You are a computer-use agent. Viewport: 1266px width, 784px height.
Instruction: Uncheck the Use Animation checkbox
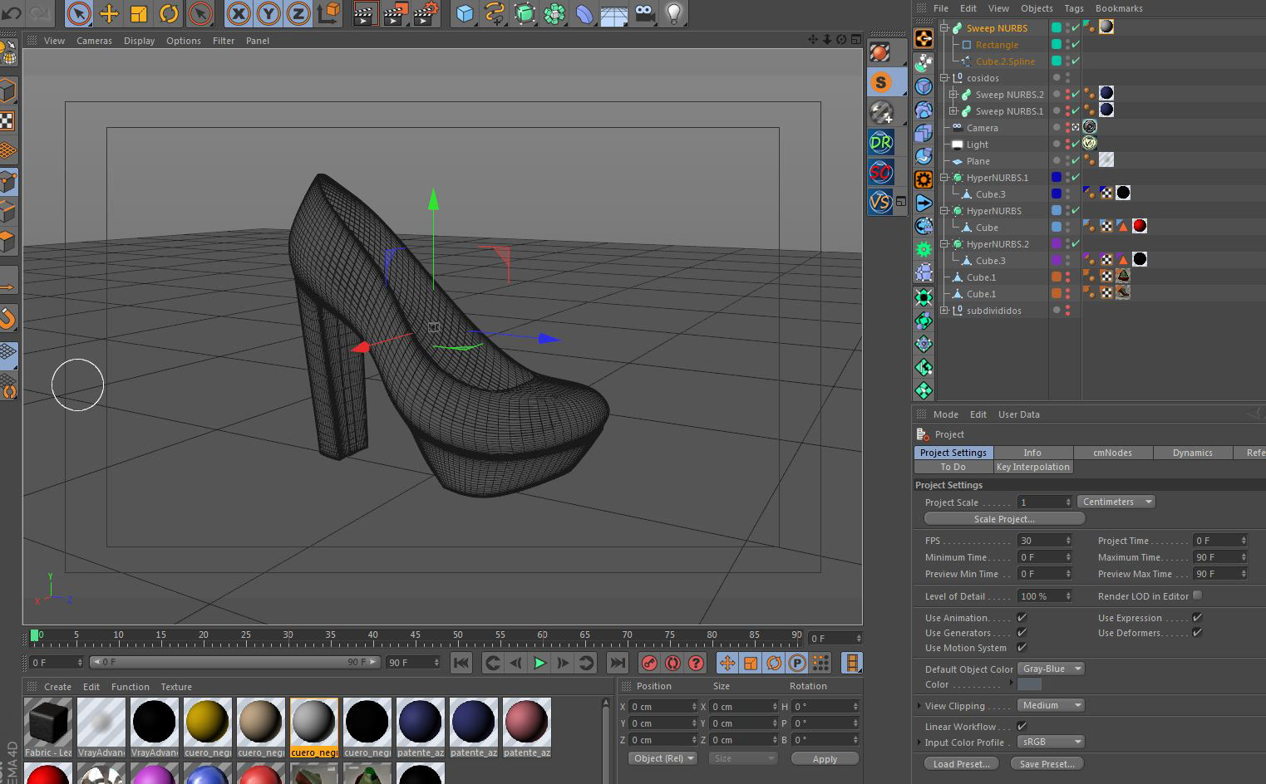point(1022,618)
